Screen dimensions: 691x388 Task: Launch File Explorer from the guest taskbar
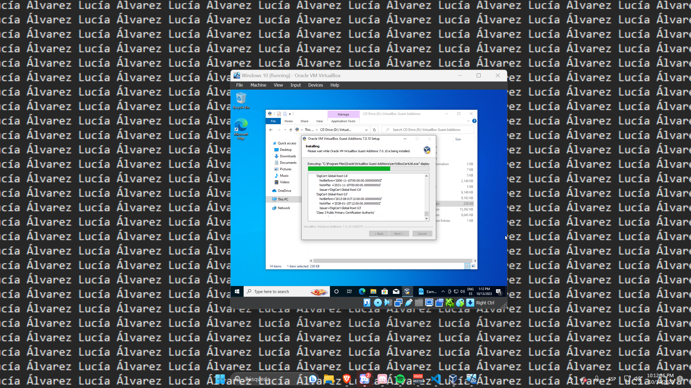pyautogui.click(x=373, y=291)
